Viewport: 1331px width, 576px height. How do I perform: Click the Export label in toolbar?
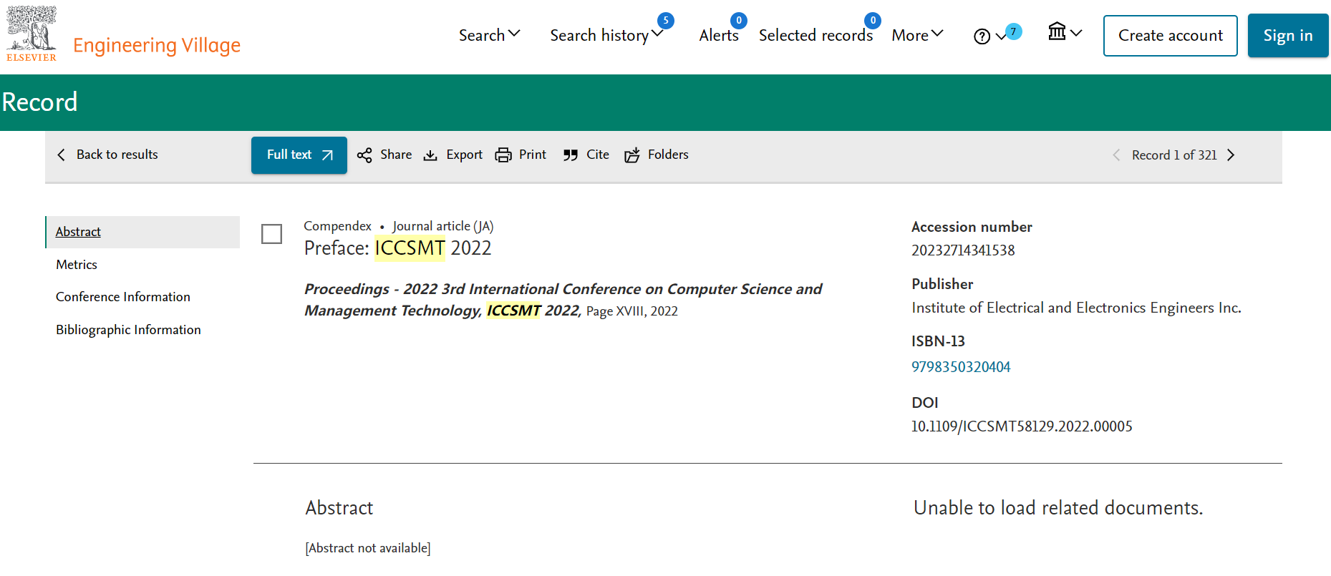(464, 155)
